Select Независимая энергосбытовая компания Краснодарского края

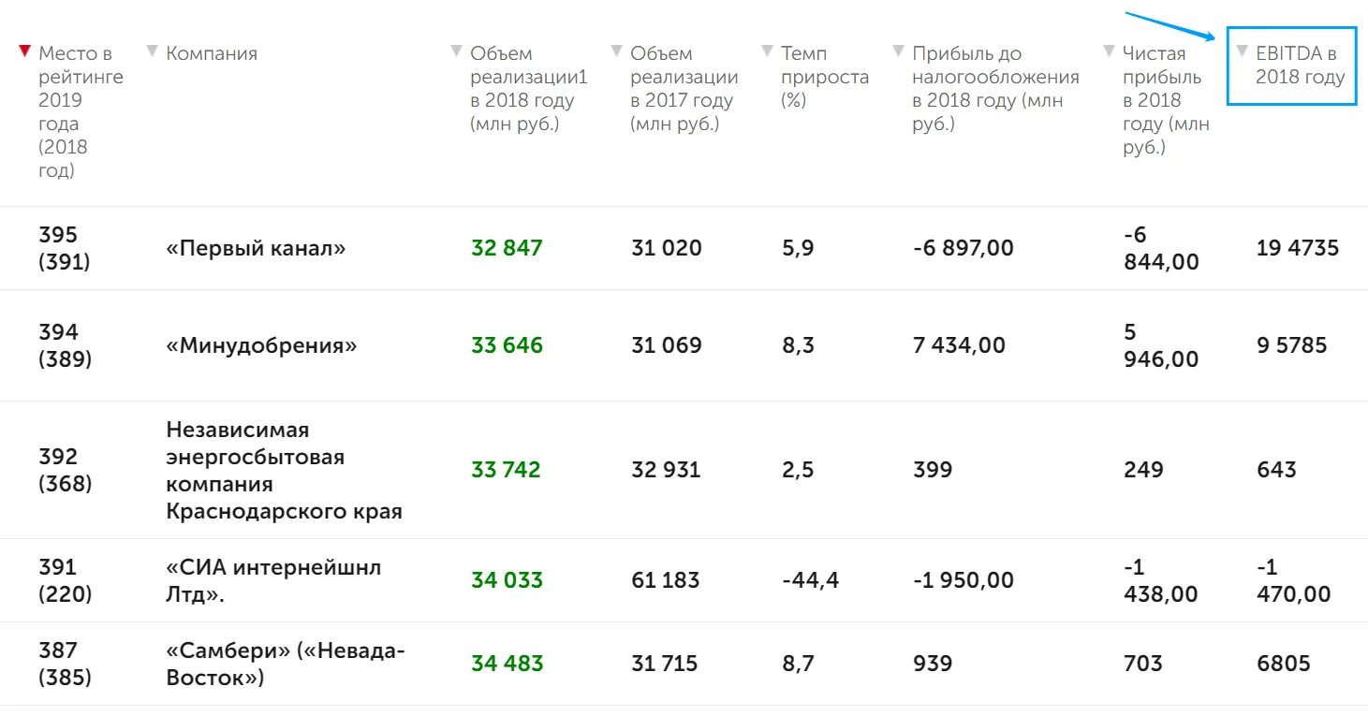tap(285, 470)
